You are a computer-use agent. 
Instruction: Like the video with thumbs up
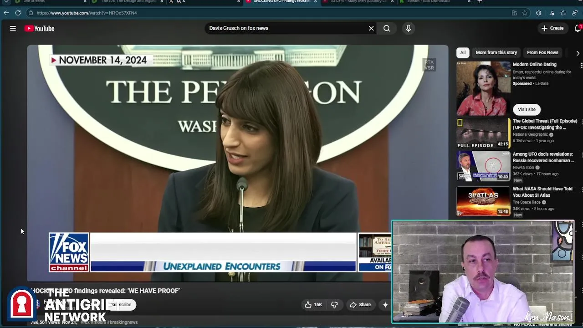tap(313, 305)
